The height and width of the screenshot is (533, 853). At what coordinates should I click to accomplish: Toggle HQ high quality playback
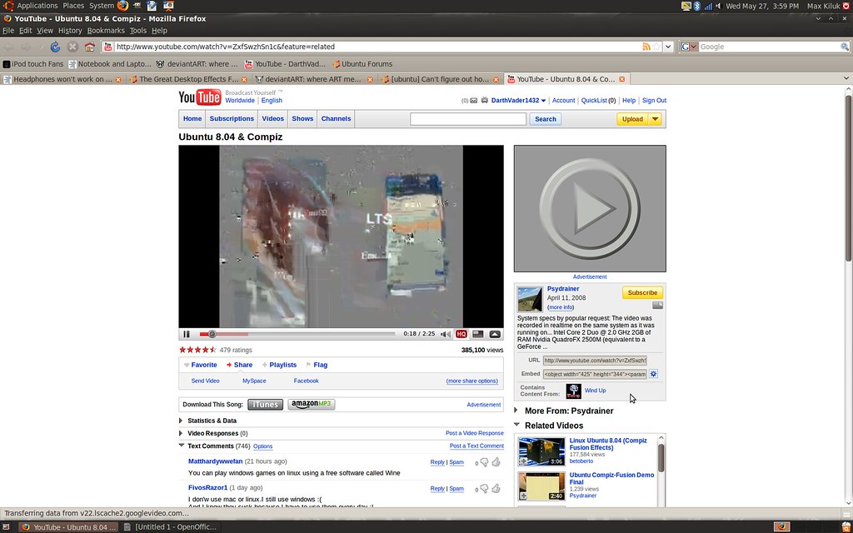pyautogui.click(x=461, y=334)
